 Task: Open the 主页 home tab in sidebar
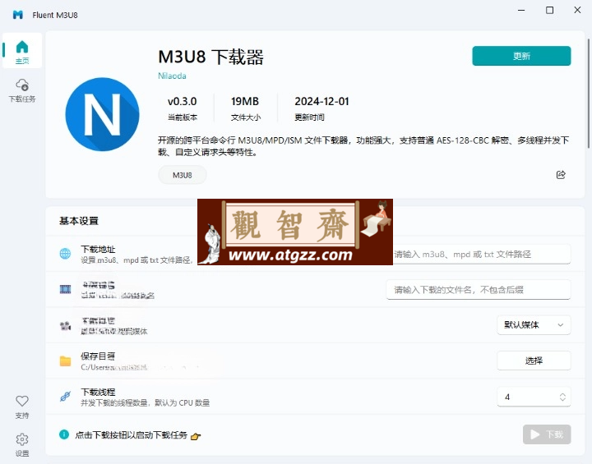click(x=22, y=51)
